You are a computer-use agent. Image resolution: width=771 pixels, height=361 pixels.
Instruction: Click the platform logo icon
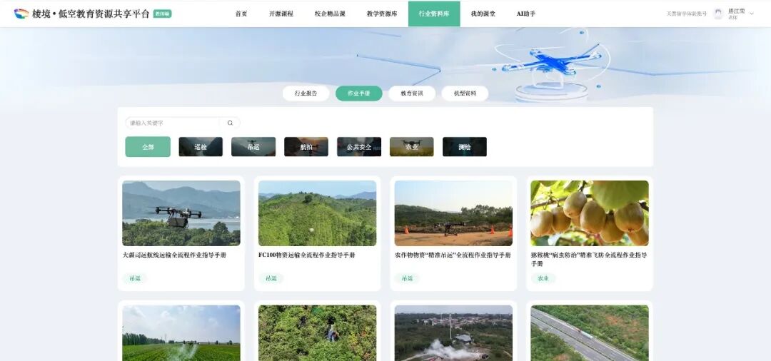tap(21, 14)
